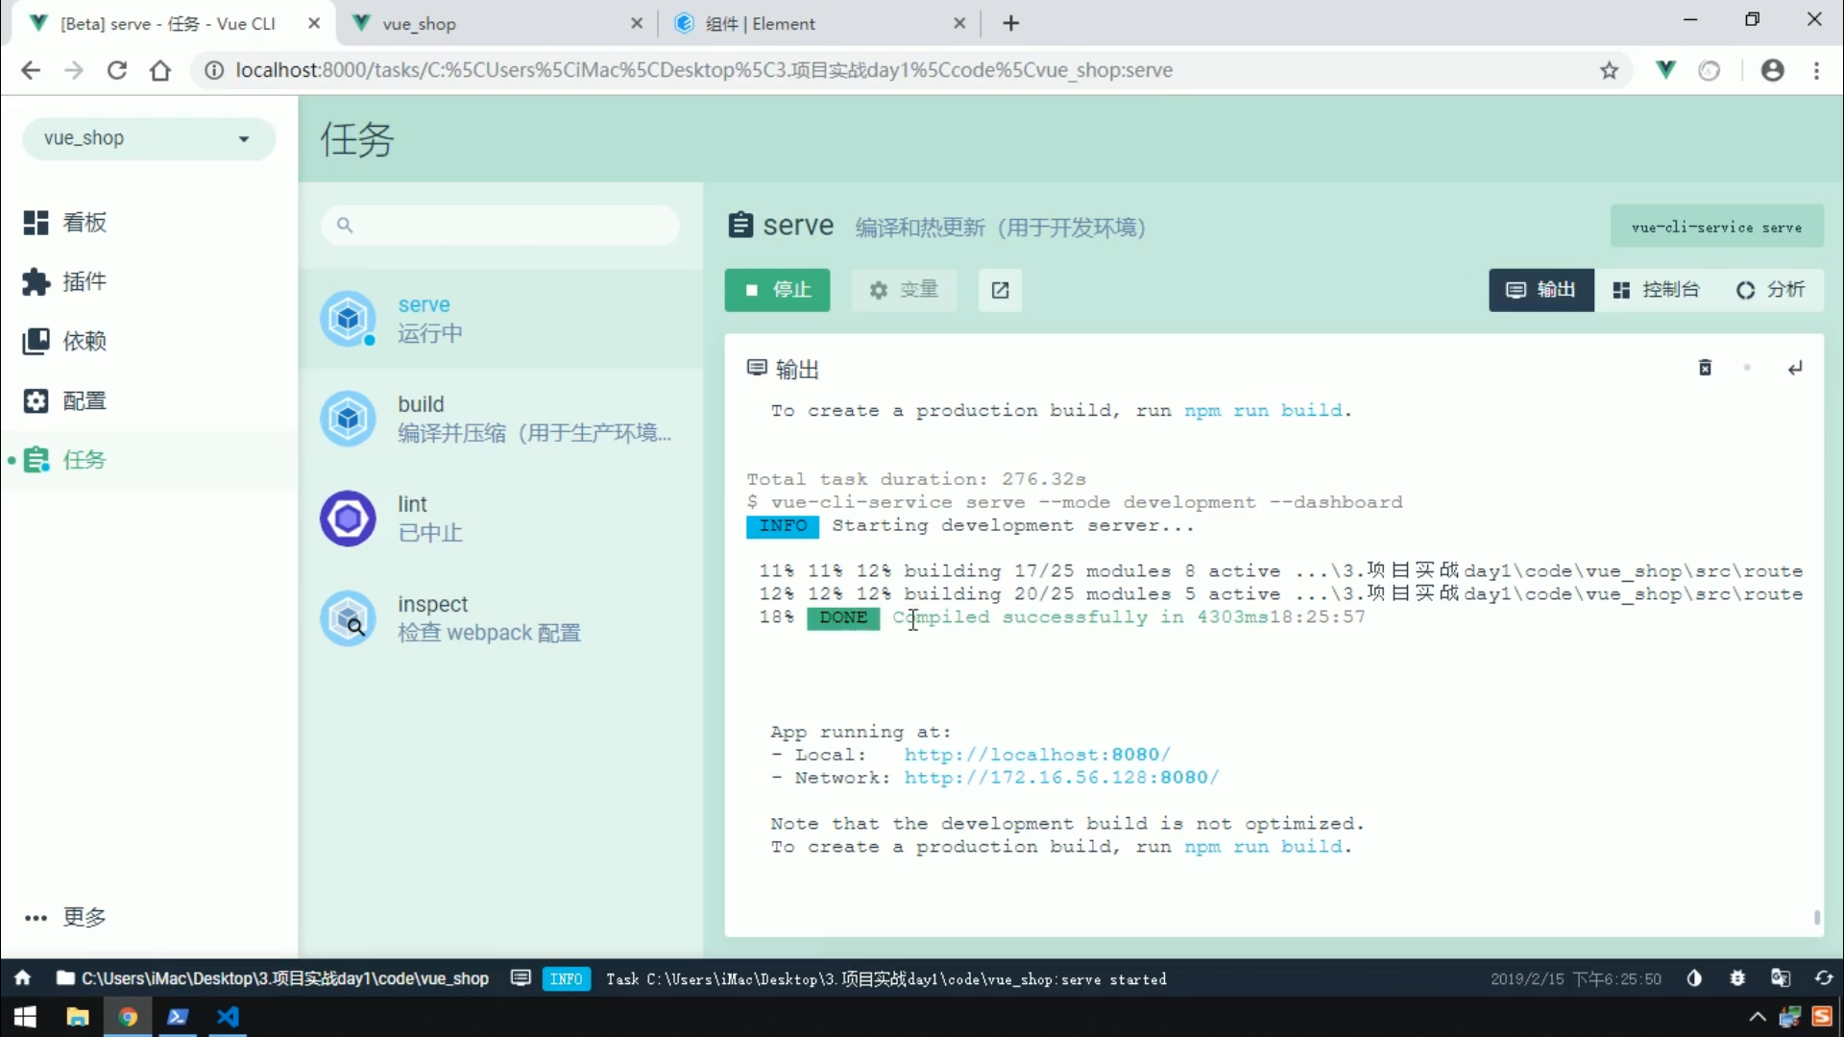This screenshot has width=1844, height=1037.
Task: Open Visual Studio Code from taskbar
Action: [228, 1017]
